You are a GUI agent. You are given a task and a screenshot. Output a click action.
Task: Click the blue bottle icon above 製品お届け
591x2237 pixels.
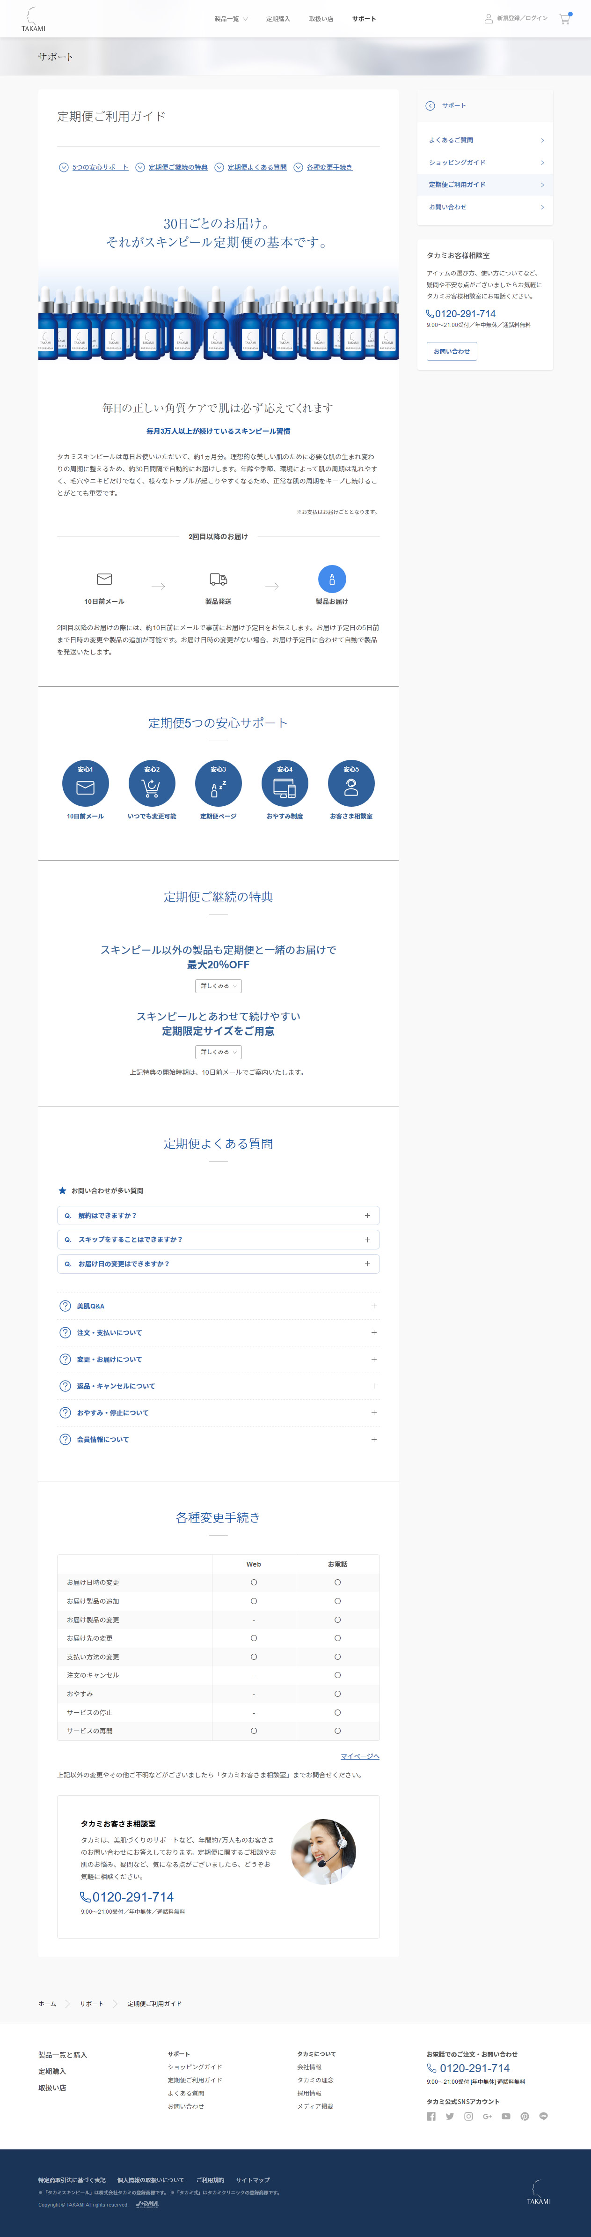pos(332,579)
